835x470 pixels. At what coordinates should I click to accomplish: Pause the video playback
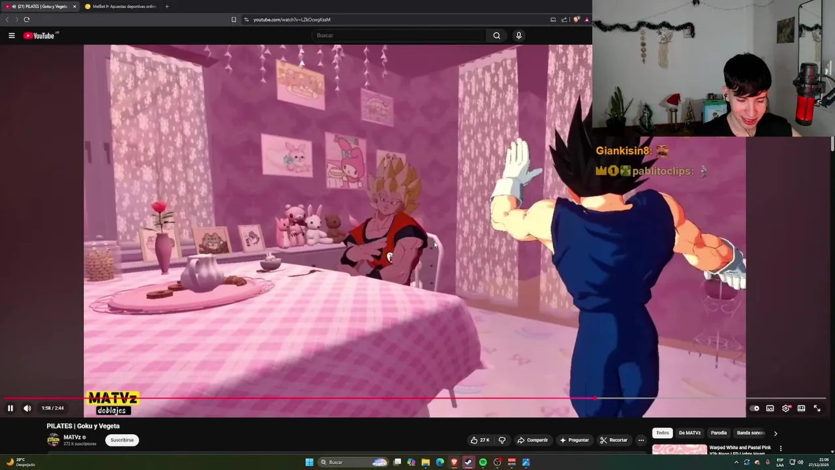pos(10,408)
